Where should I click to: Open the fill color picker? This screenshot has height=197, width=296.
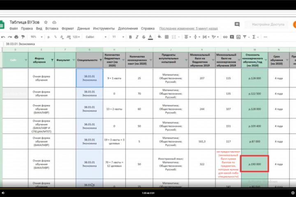160,37
